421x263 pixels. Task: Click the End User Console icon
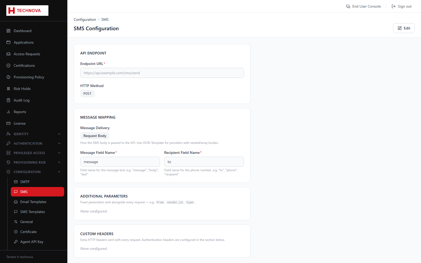point(348,6)
